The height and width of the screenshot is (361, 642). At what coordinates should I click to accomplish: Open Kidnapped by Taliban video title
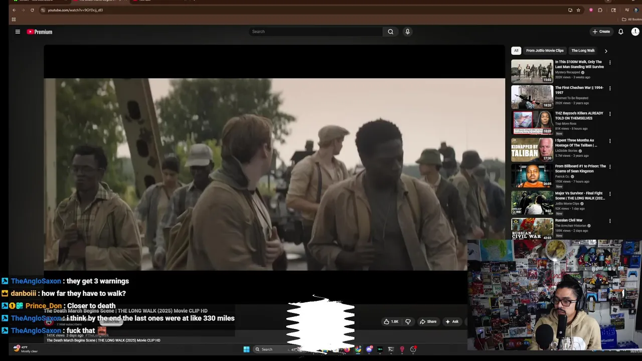click(x=576, y=143)
